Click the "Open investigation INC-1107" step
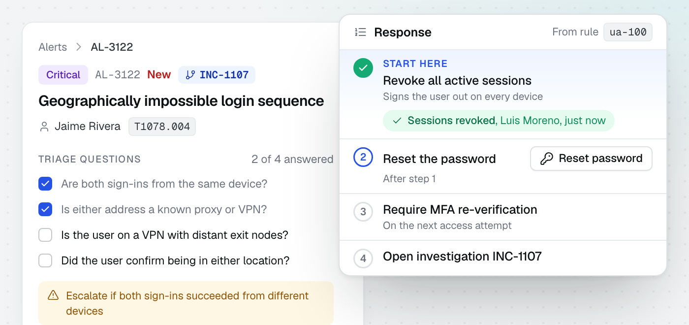 pyautogui.click(x=462, y=257)
